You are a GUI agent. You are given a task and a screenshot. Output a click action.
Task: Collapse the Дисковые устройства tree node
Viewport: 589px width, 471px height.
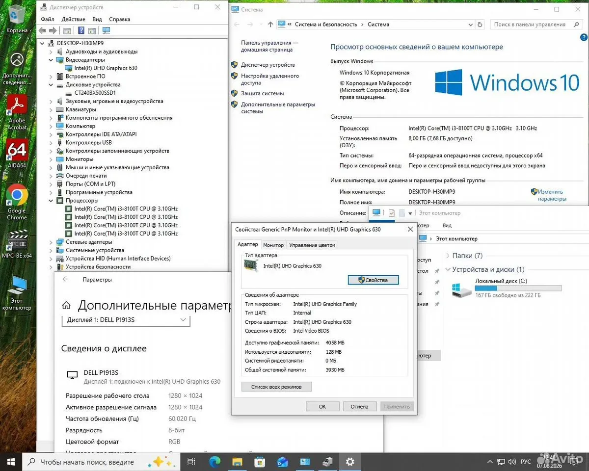pyautogui.click(x=51, y=84)
